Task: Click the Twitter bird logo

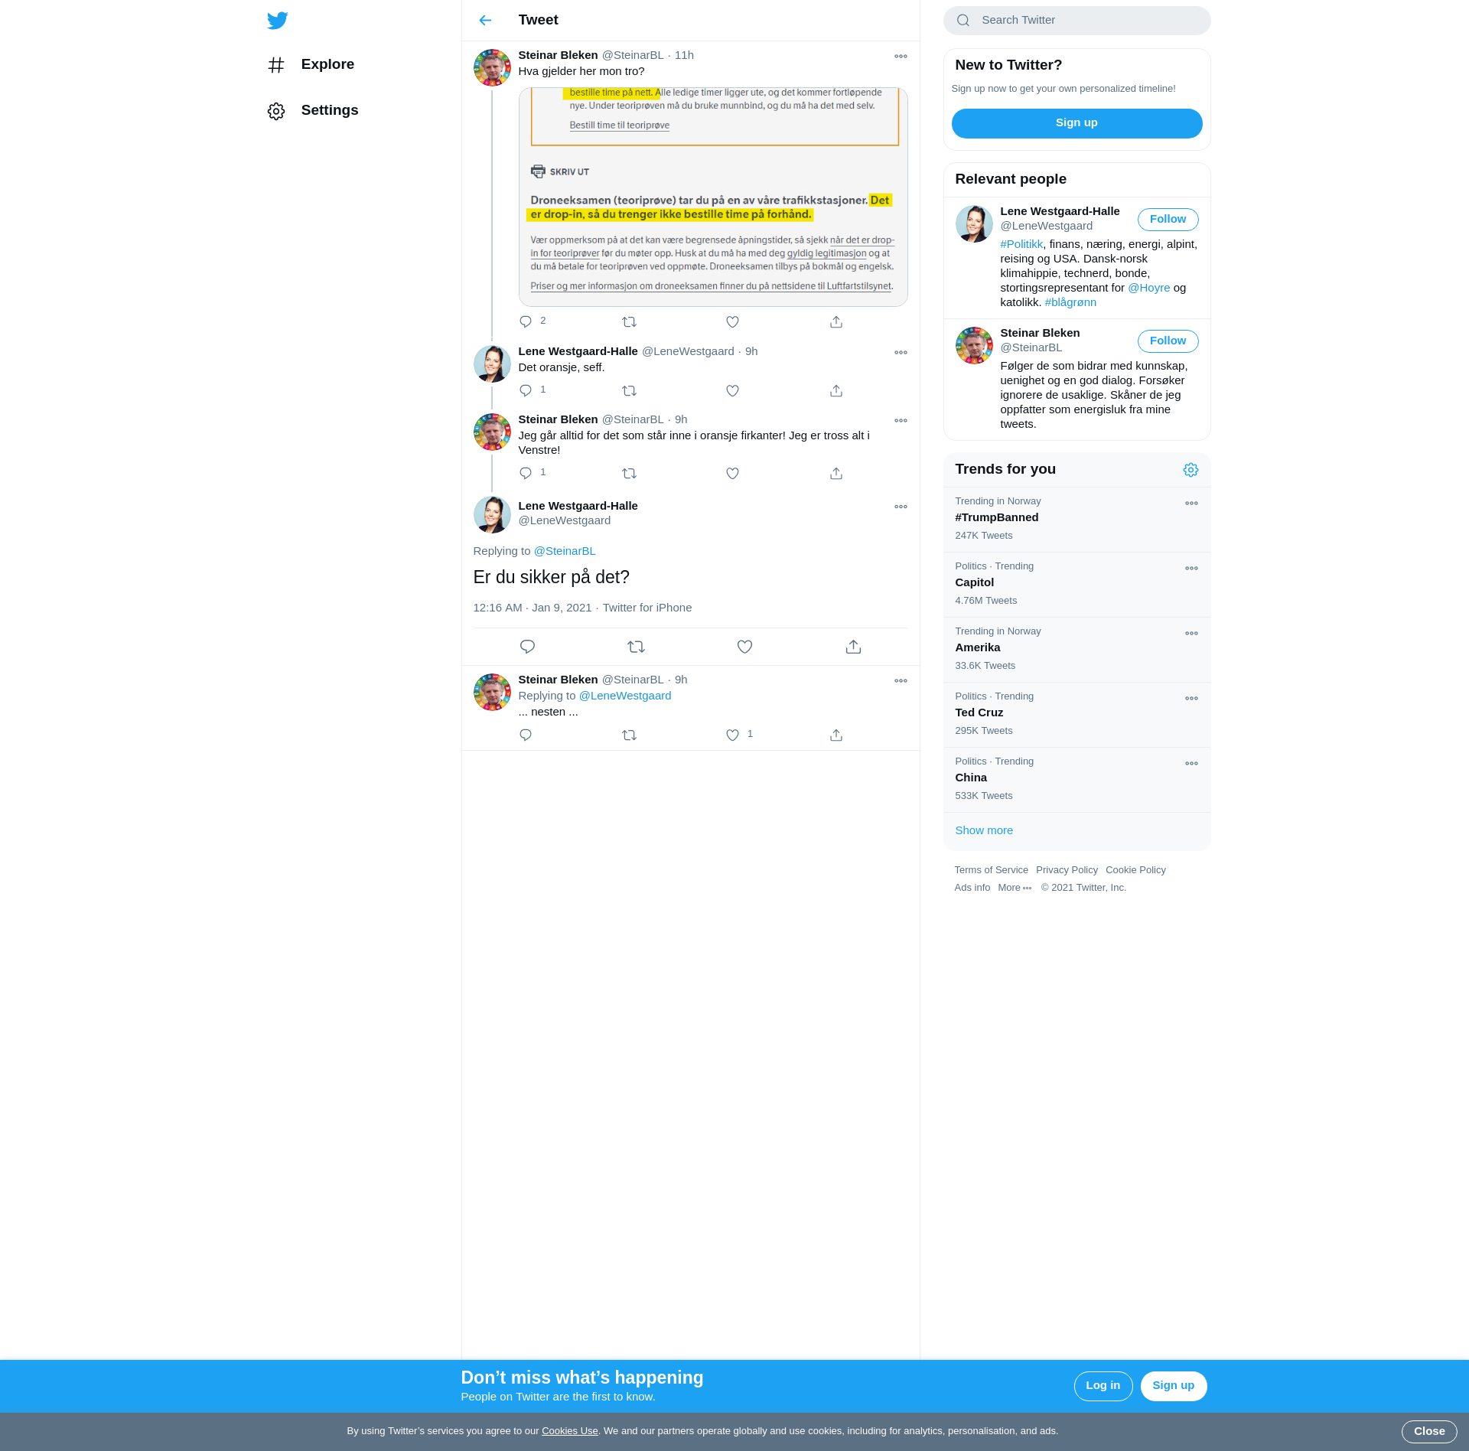Action: coord(278,21)
